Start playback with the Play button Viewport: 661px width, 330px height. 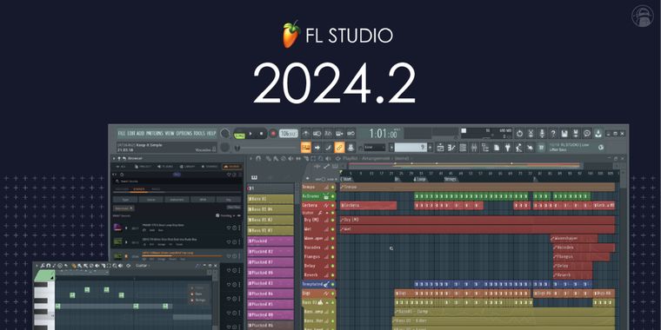(x=250, y=134)
